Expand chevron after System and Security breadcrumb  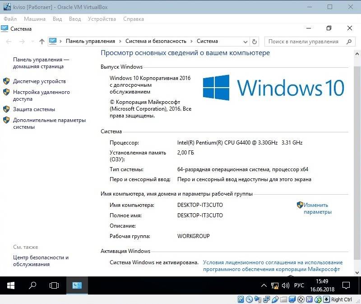[191, 42]
